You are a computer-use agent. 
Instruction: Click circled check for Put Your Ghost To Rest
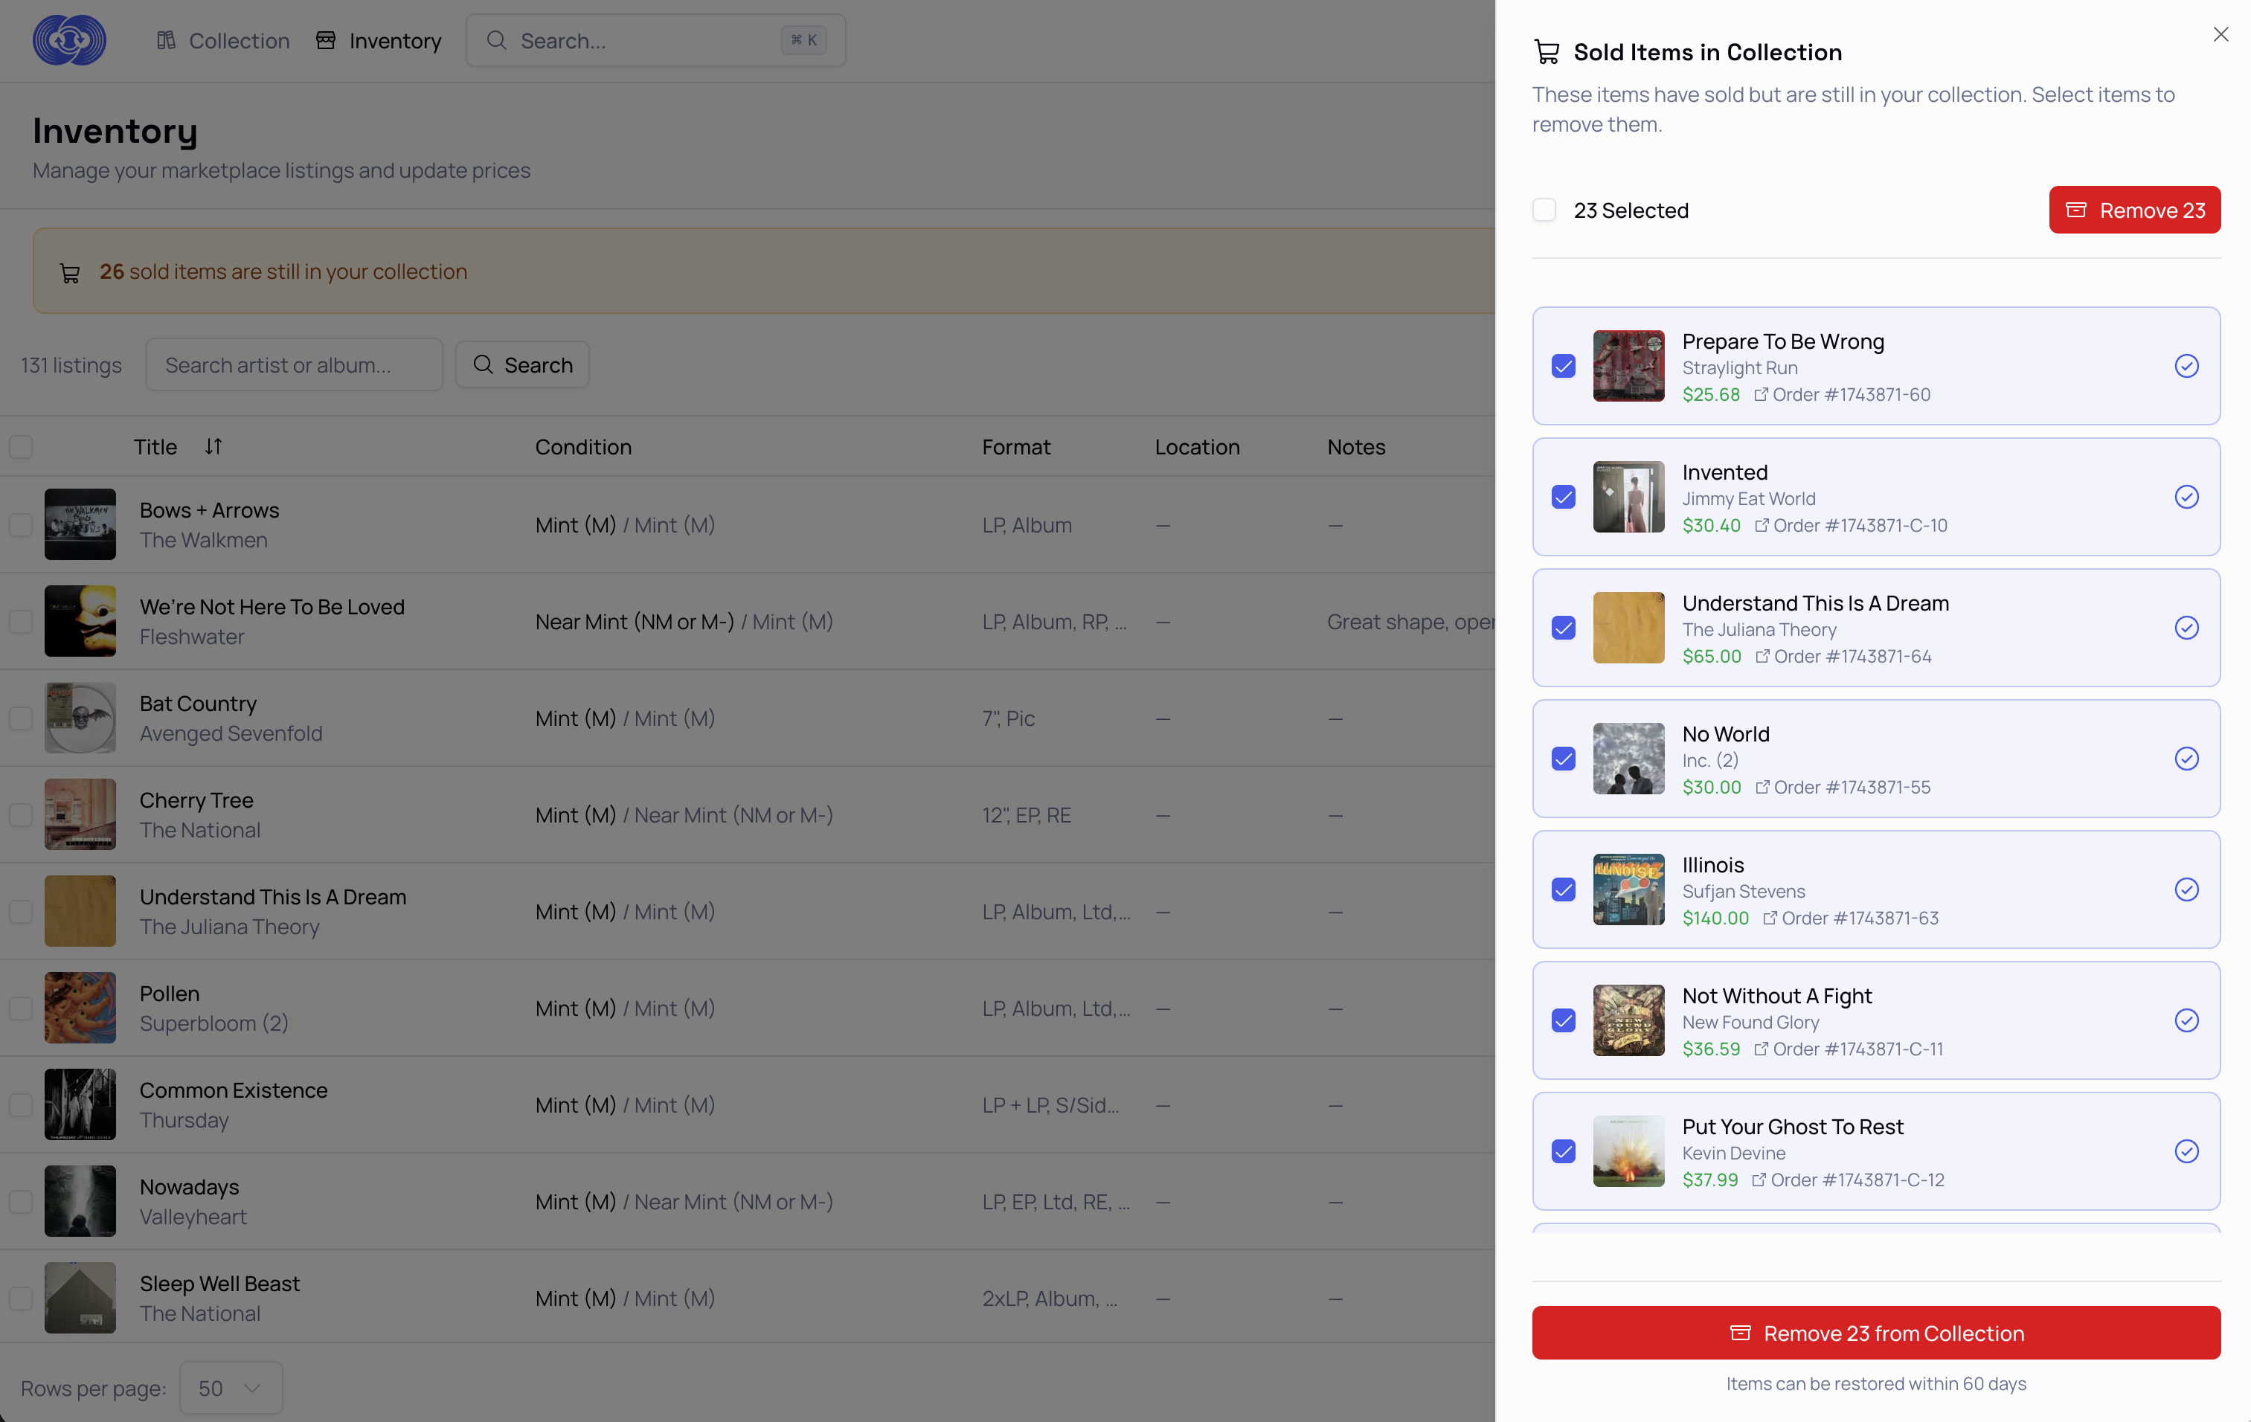point(2186,1151)
